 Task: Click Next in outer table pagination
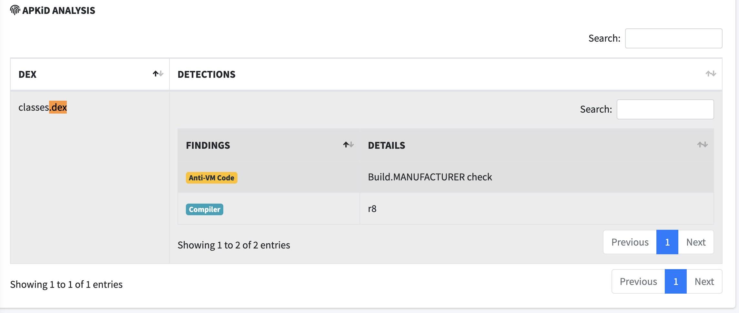tap(704, 281)
